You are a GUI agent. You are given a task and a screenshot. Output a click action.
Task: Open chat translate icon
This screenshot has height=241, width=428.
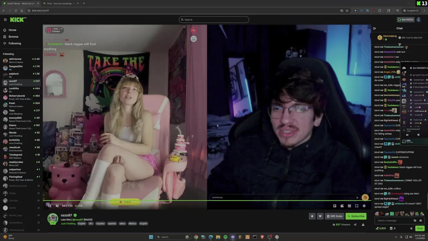coord(415,221)
